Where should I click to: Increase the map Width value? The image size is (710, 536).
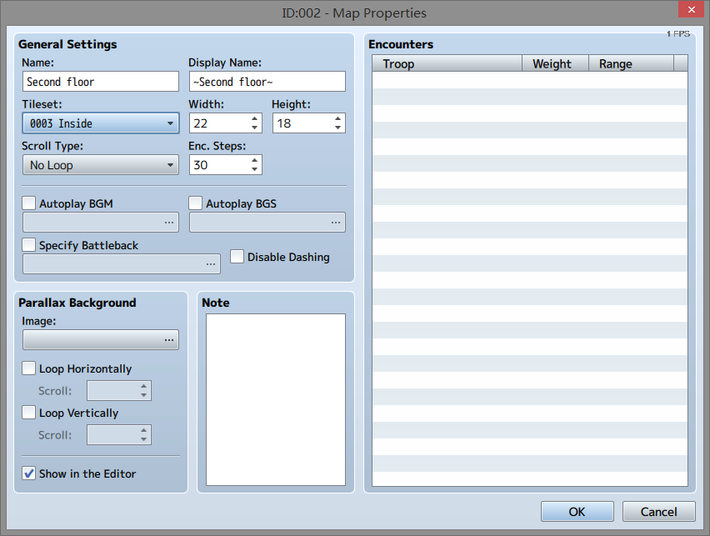click(x=254, y=118)
